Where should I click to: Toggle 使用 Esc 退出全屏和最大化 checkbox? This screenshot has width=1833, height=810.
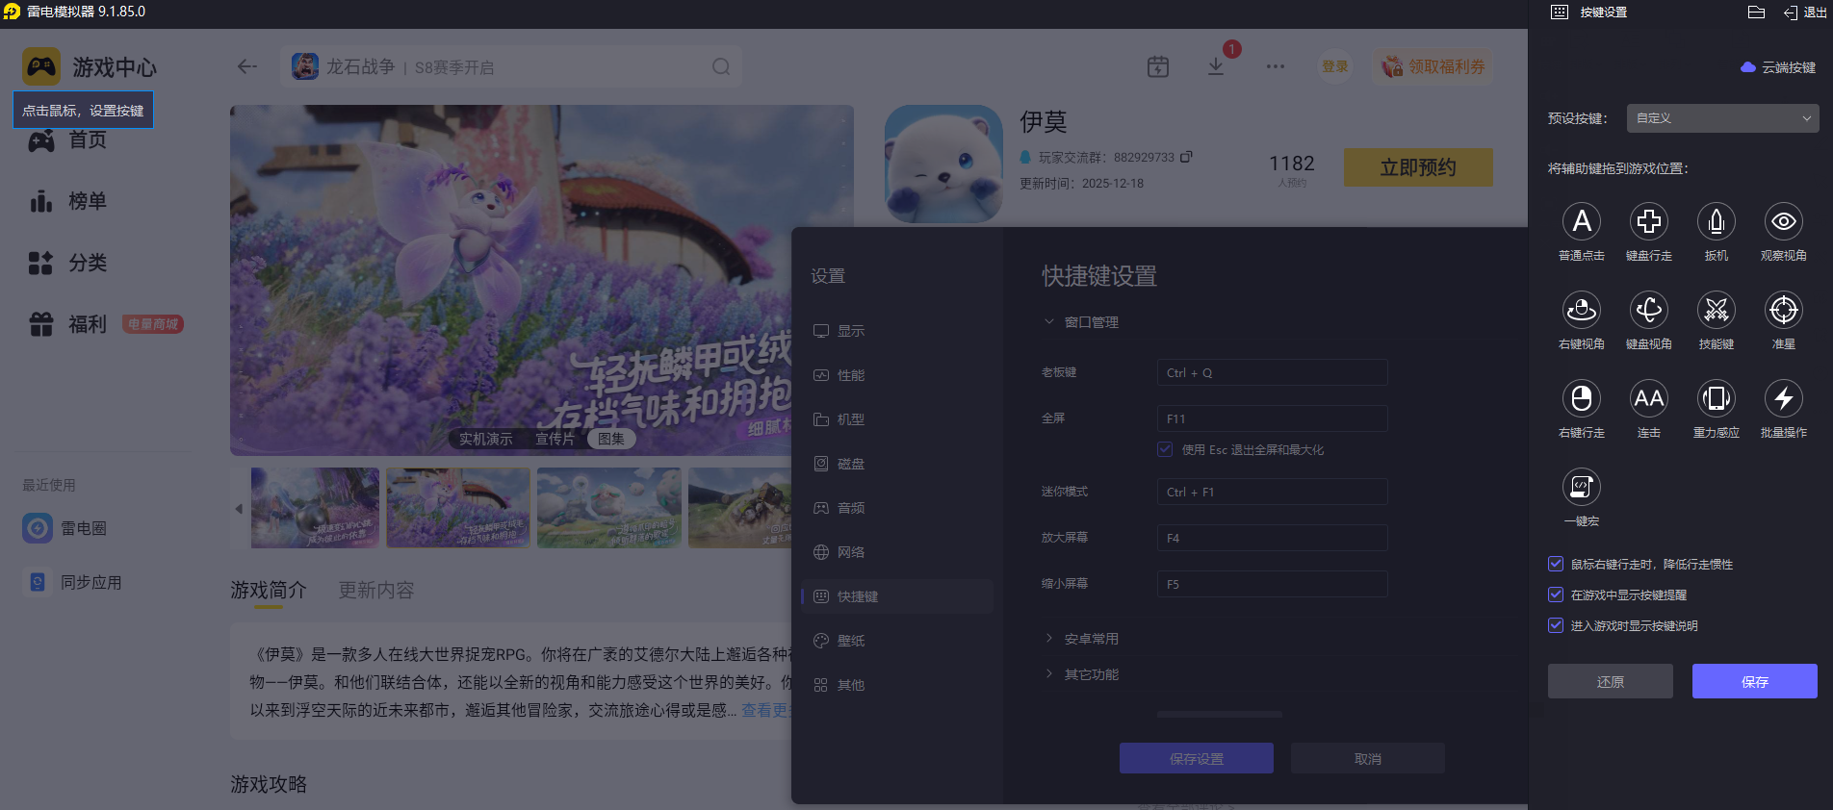(1165, 449)
